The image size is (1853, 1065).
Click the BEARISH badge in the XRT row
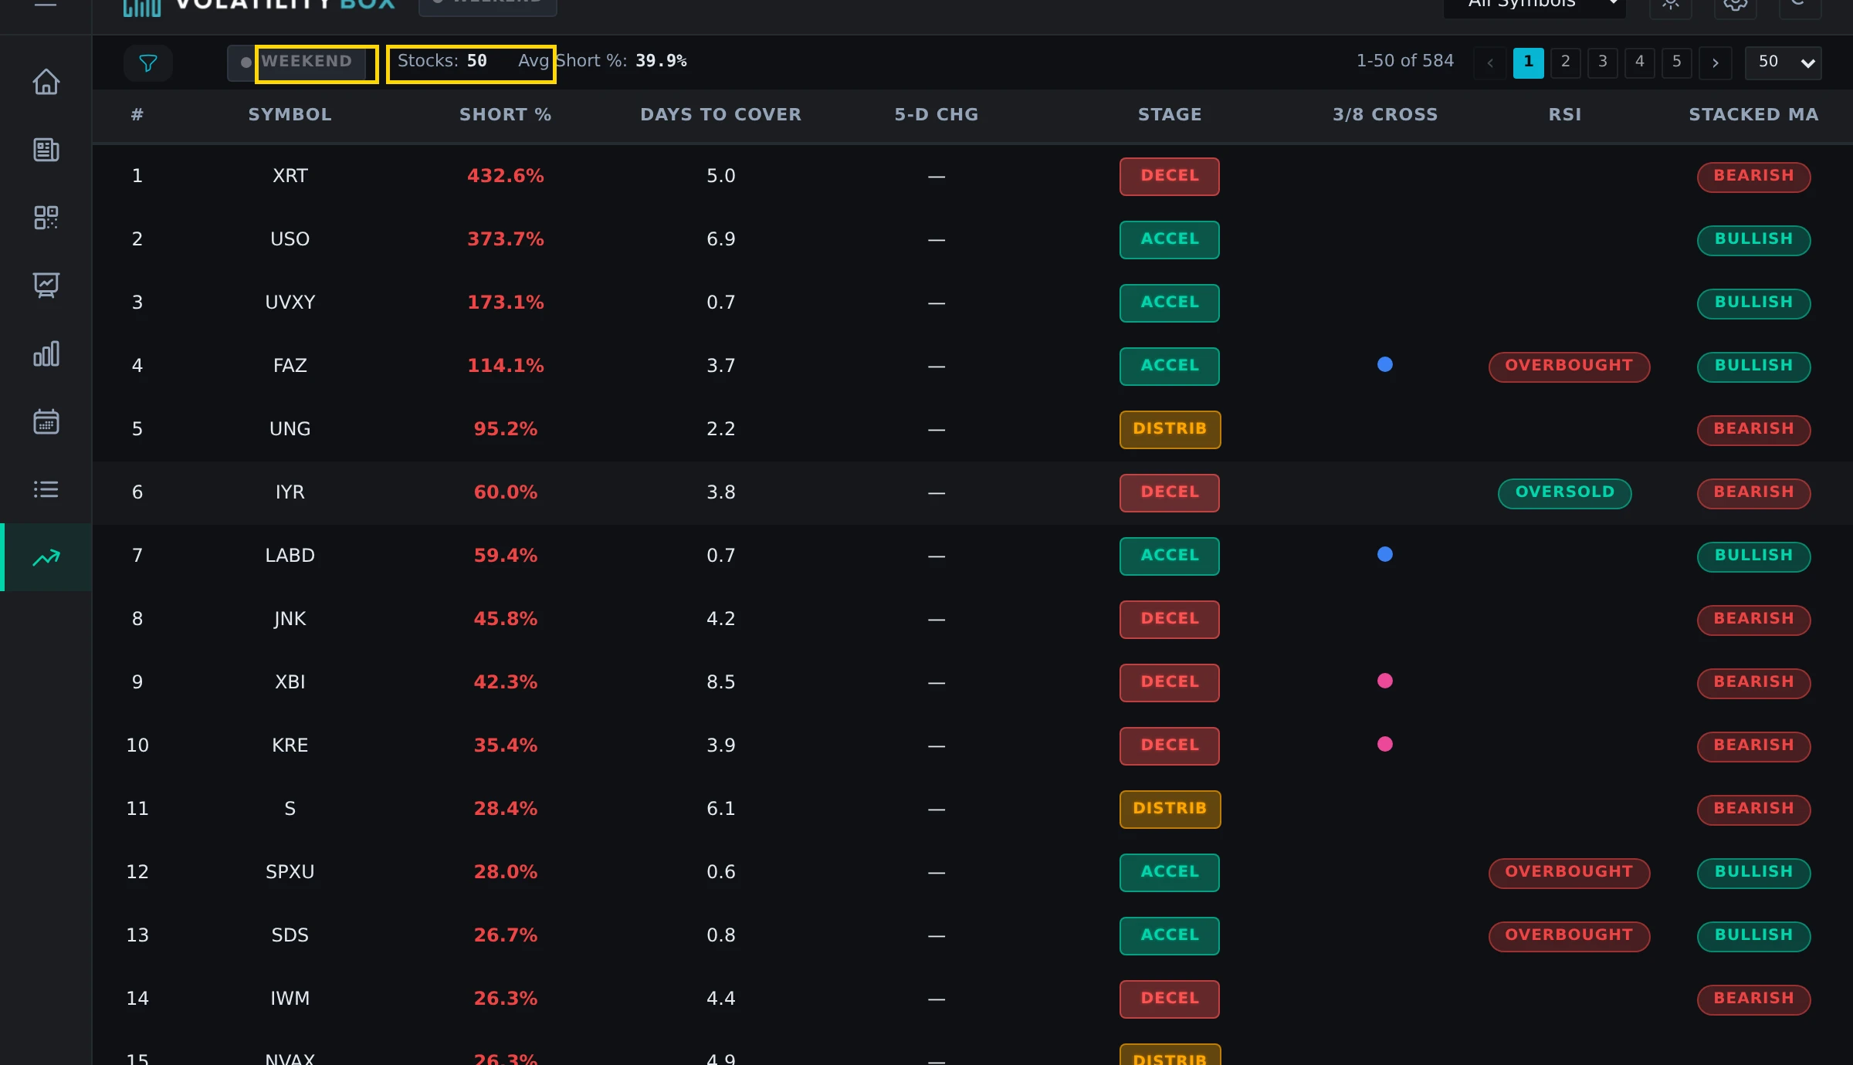point(1754,176)
